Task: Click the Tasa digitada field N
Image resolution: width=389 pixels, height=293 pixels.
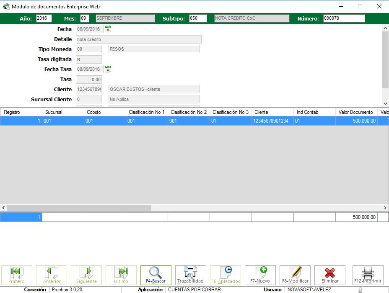Action: coord(89,59)
